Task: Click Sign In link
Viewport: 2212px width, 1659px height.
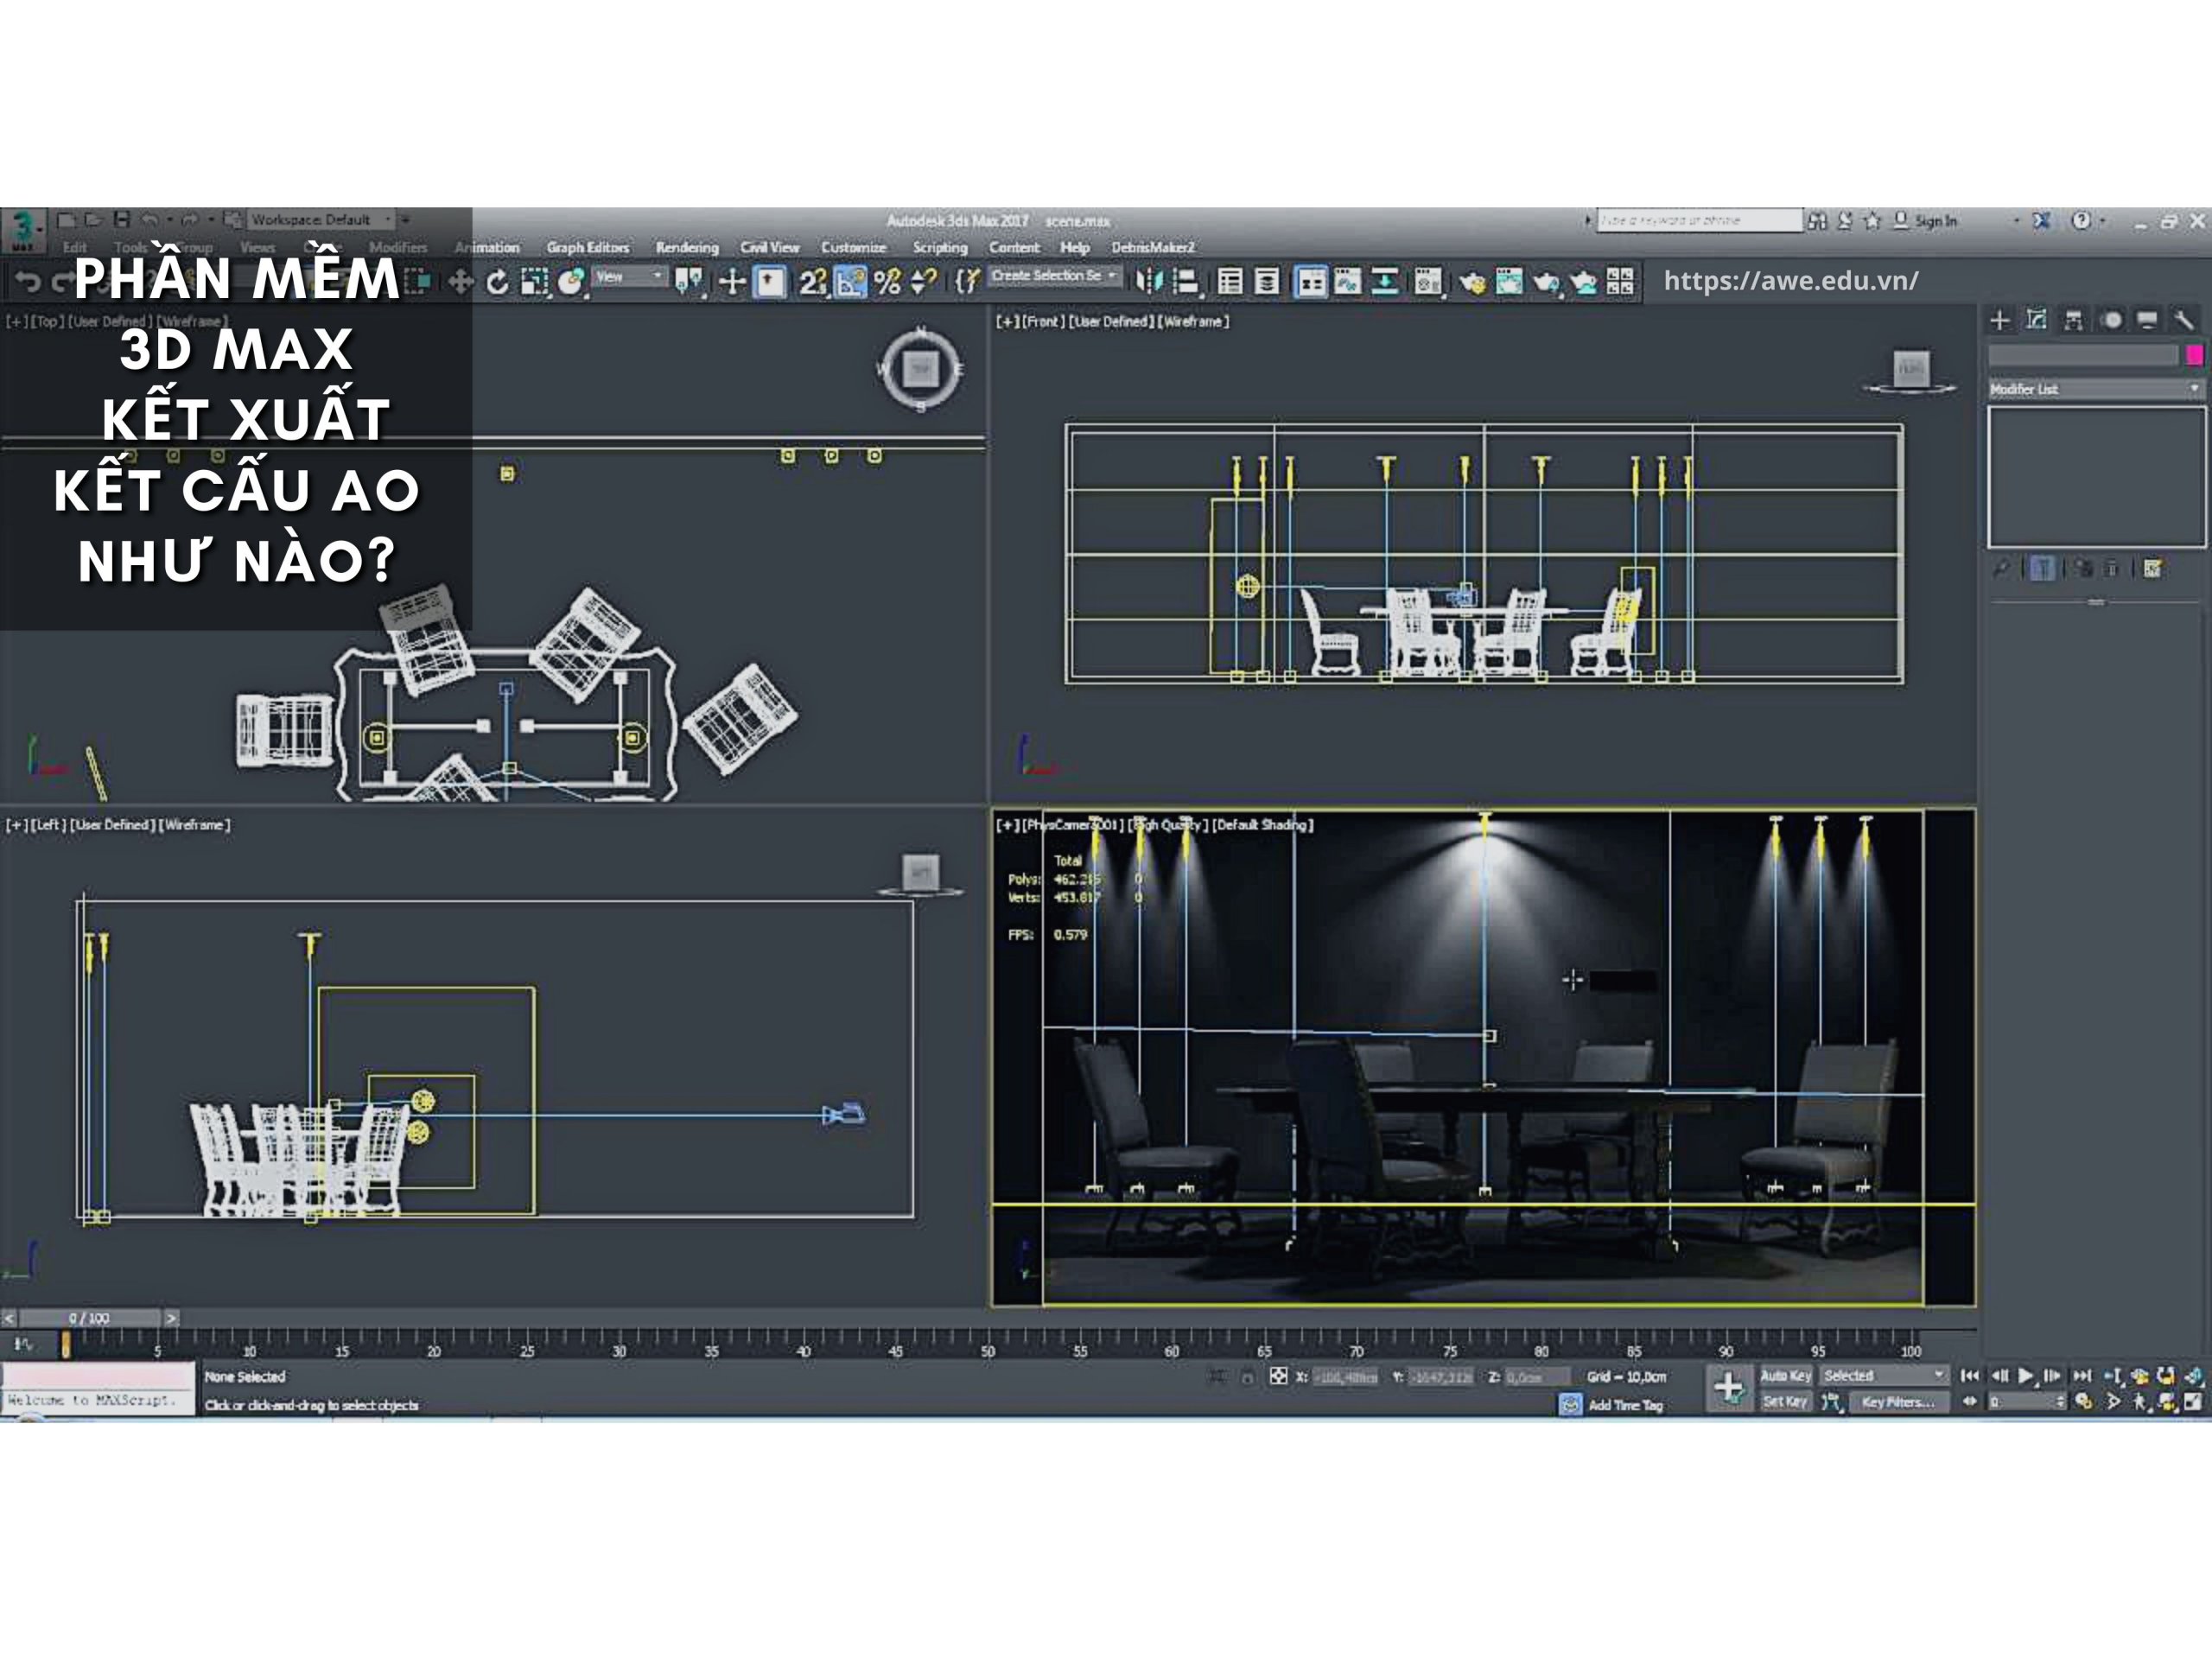Action: click(x=1935, y=221)
